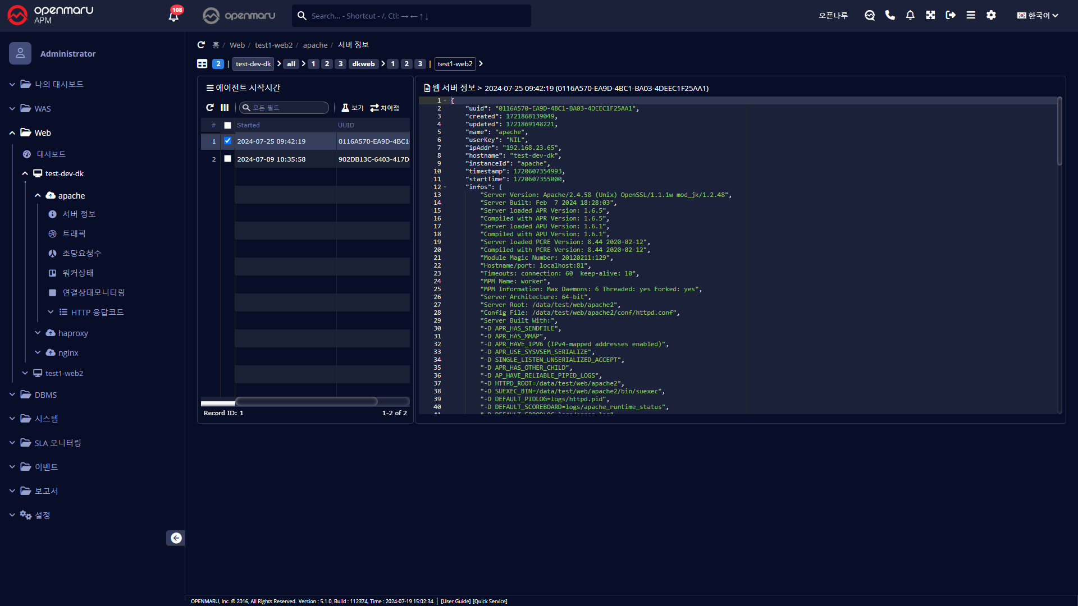
Task: Select the all group tab
Action: [x=291, y=64]
